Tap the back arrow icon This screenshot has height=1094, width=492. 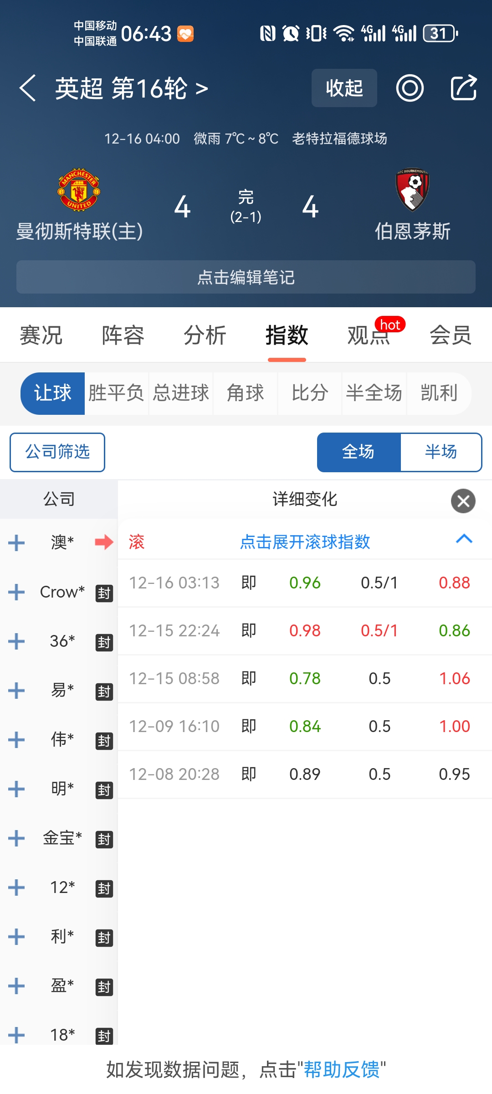(x=28, y=88)
